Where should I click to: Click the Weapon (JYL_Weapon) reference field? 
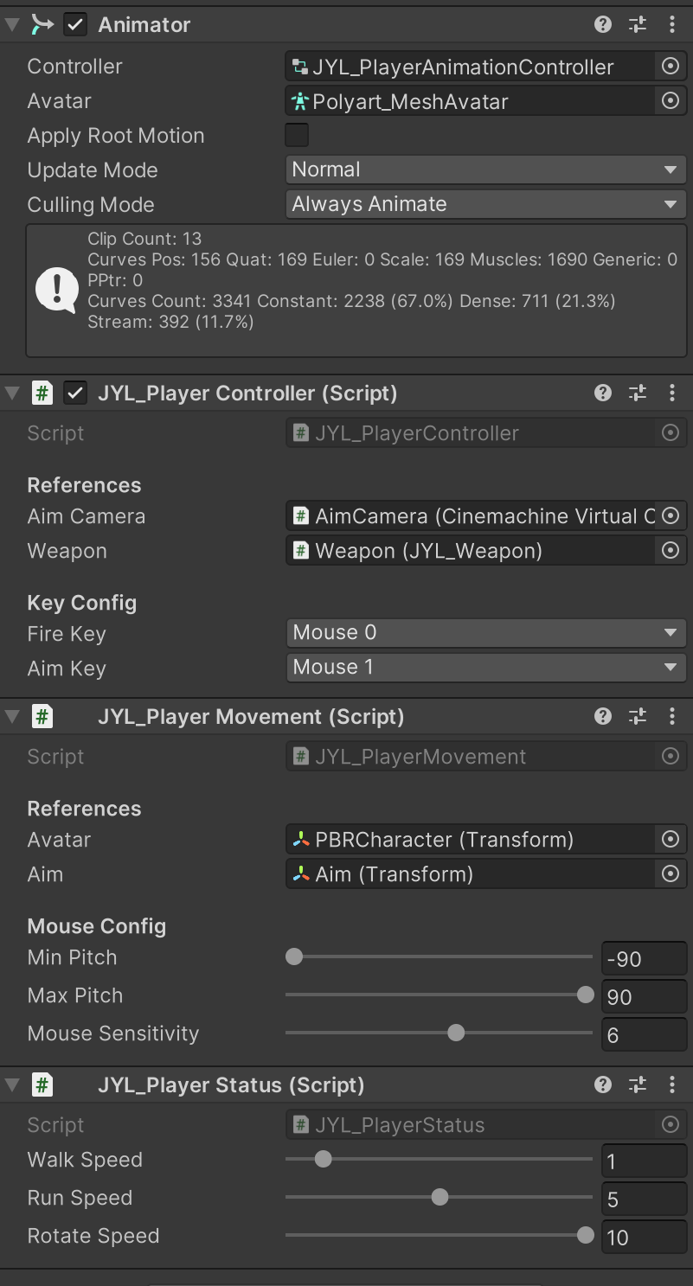(470, 551)
